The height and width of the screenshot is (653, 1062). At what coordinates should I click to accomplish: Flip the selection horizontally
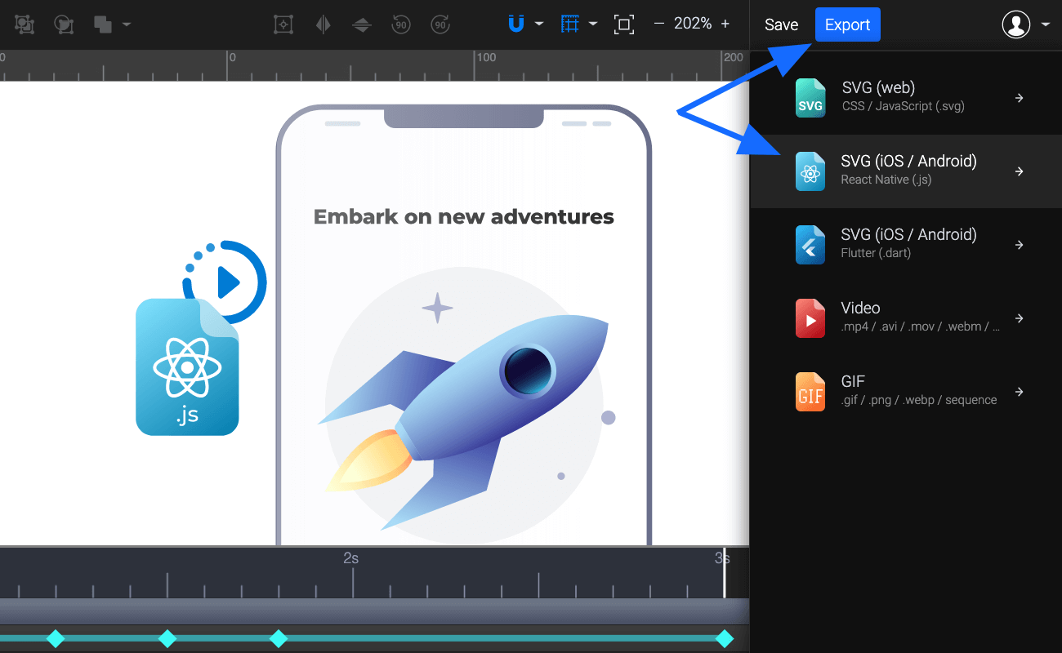pyautogui.click(x=324, y=24)
